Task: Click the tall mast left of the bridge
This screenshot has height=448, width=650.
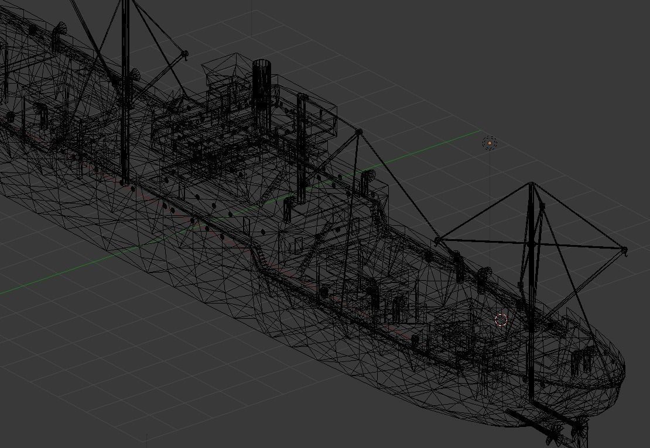Action: pos(125,91)
